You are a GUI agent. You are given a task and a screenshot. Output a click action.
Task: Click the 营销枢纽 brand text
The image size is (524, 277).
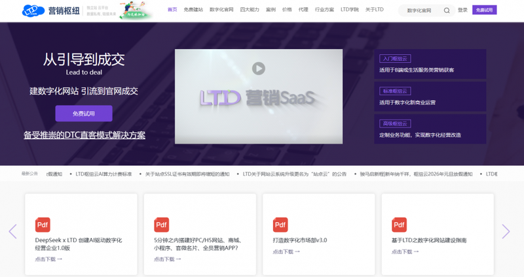(64, 10)
